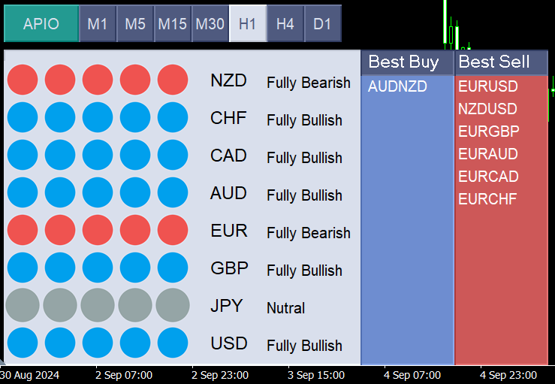
Task: Click the middle blue circle in CAD row
Action: pyautogui.click(x=98, y=155)
